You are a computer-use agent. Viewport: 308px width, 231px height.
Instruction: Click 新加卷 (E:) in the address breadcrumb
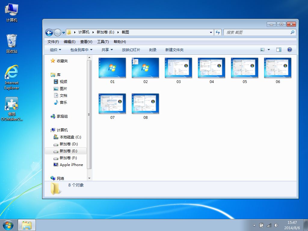(x=106, y=32)
